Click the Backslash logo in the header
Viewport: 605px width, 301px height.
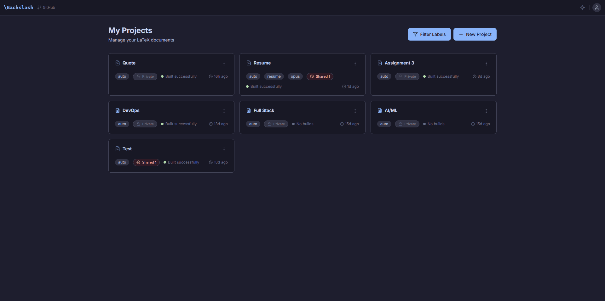pos(18,7)
